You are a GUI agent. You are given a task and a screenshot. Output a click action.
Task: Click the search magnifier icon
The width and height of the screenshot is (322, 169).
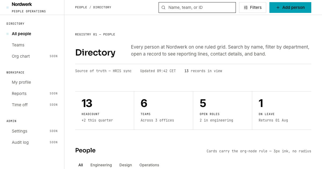pyautogui.click(x=163, y=8)
